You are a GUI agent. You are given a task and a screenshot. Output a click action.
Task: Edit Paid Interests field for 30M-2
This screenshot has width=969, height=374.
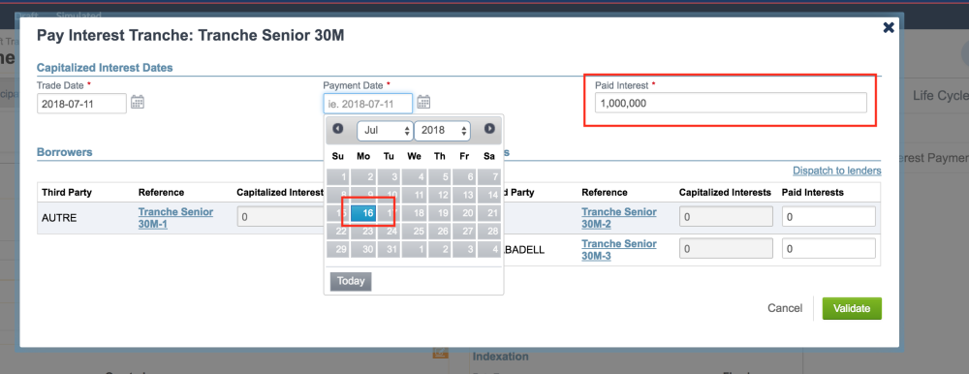click(828, 217)
